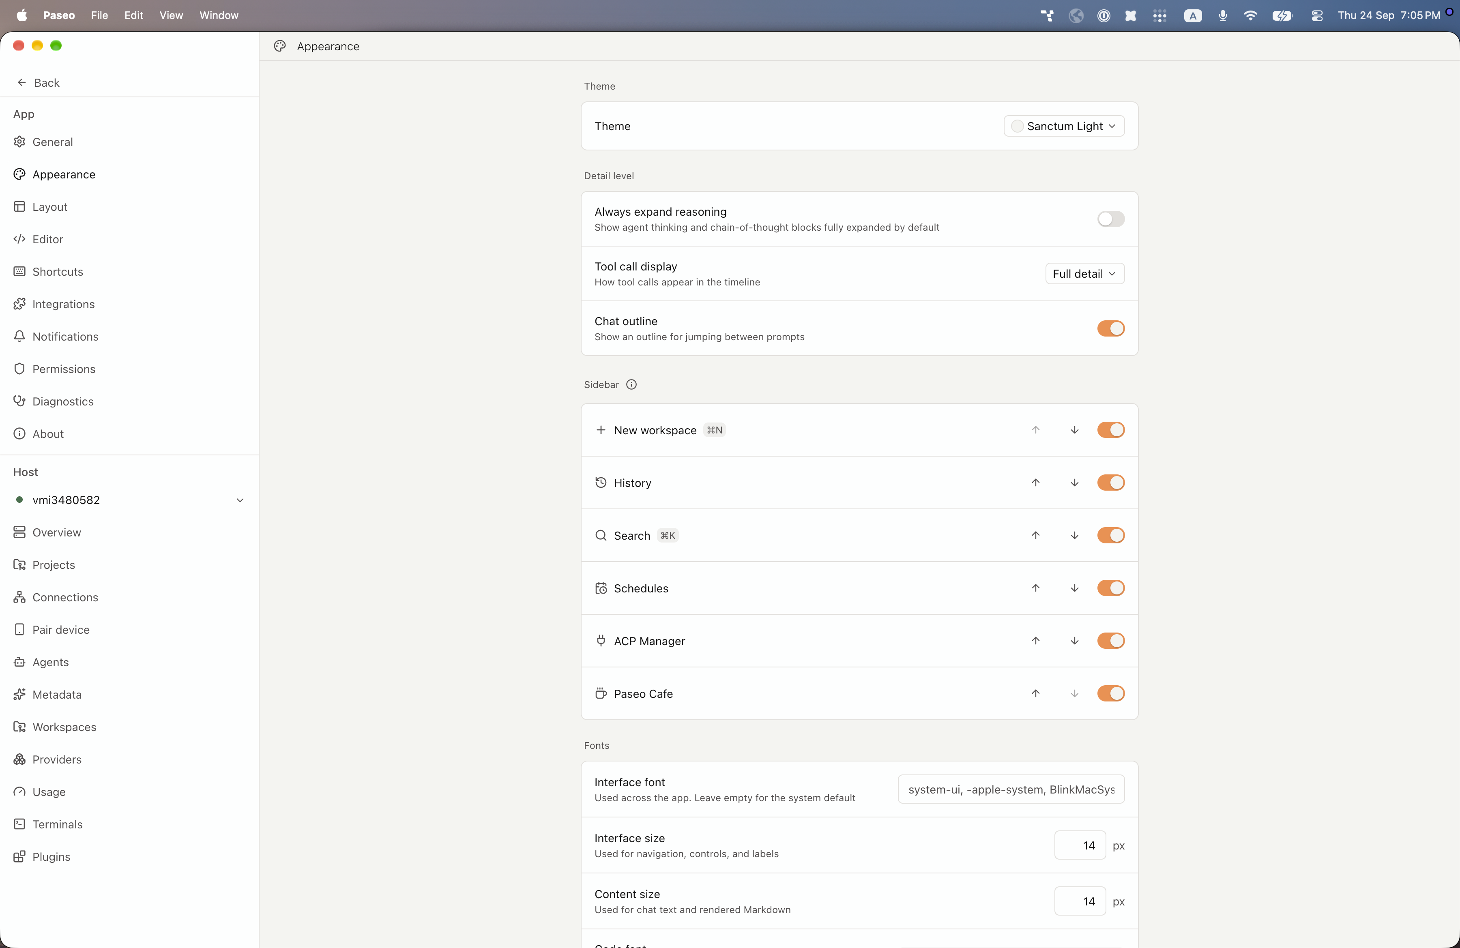Image resolution: width=1460 pixels, height=948 pixels.
Task: Move Schedules item up with arrow icon
Action: point(1035,588)
